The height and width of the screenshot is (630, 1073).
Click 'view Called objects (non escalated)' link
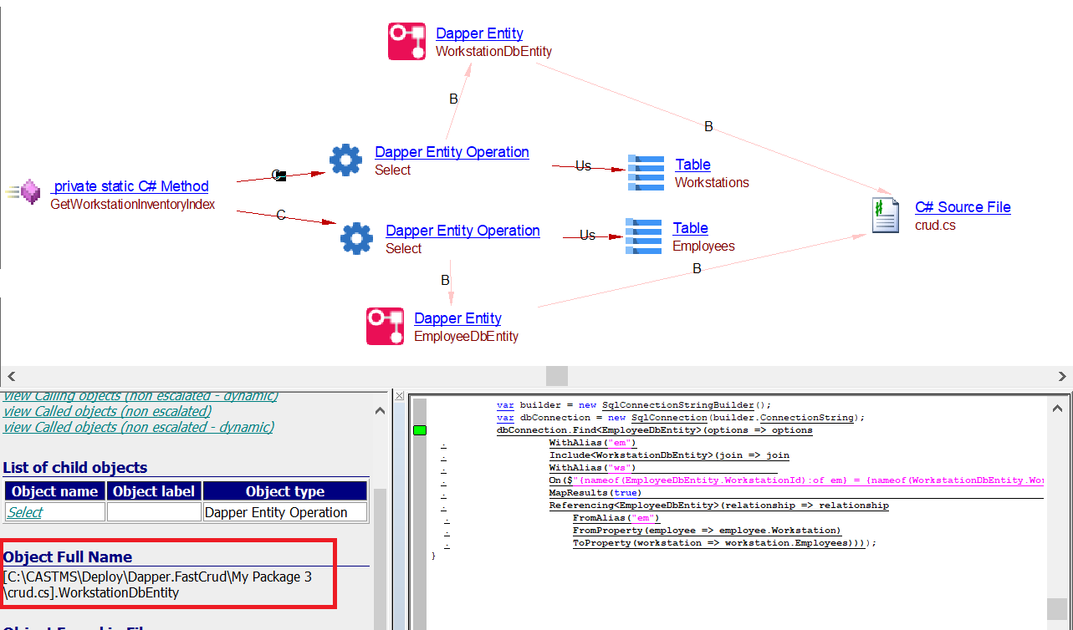pyautogui.click(x=107, y=411)
